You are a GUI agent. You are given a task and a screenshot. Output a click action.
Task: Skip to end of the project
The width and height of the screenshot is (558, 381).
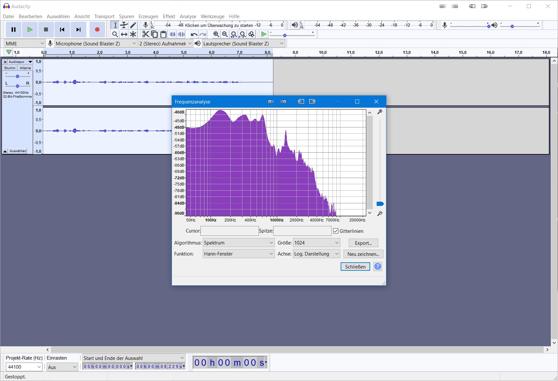pyautogui.click(x=79, y=30)
